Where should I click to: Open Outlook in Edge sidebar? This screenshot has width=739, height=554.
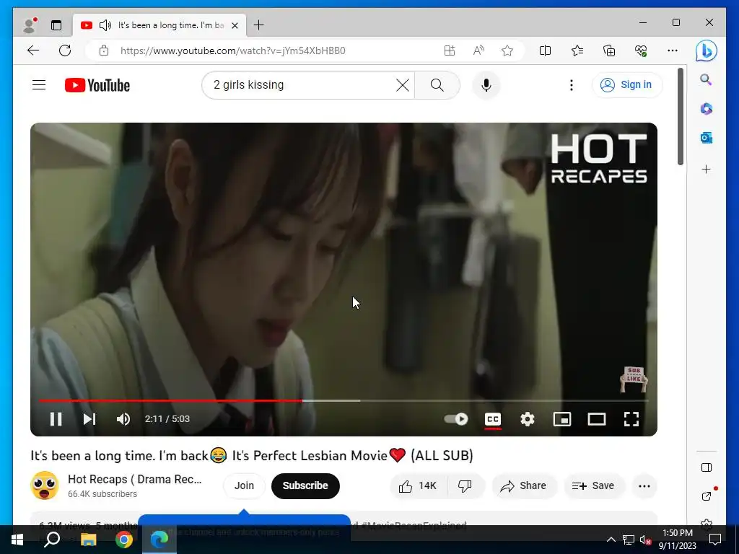tap(706, 138)
